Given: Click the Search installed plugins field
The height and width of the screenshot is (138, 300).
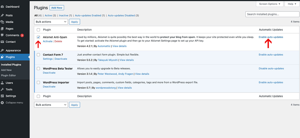Looking at the screenshot, I should (x=272, y=14).
